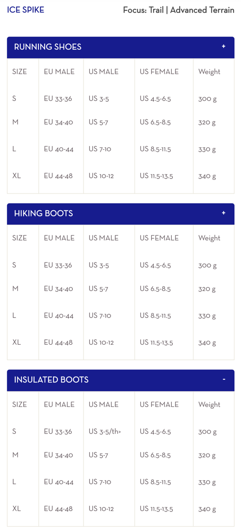Click the ICE SPIKE product title
The image size is (241, 532).
click(x=26, y=10)
